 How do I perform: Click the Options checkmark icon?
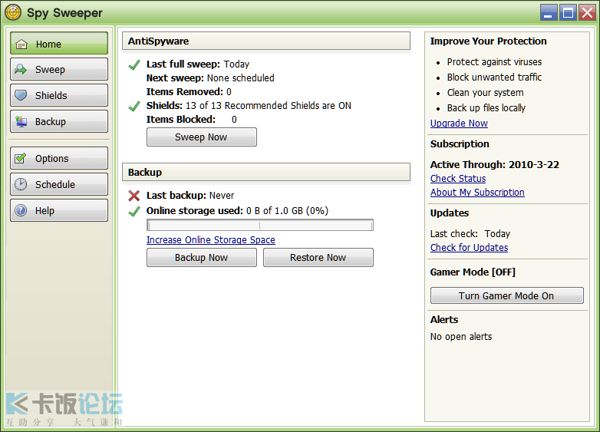click(x=20, y=157)
